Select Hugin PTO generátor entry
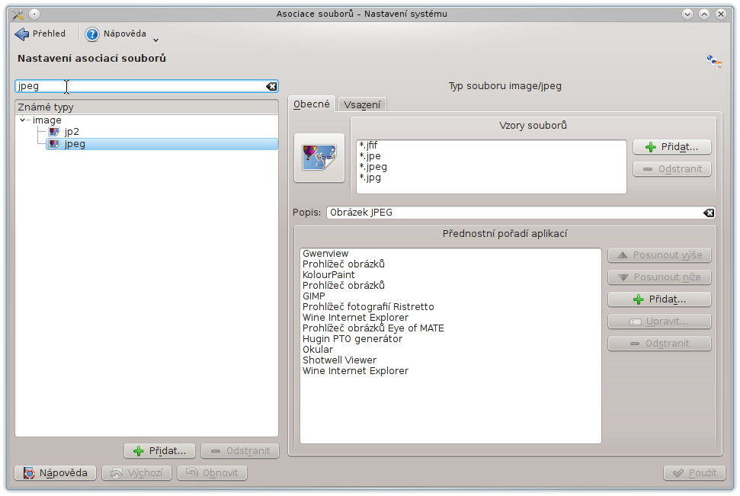The height and width of the screenshot is (496, 740). coord(353,339)
